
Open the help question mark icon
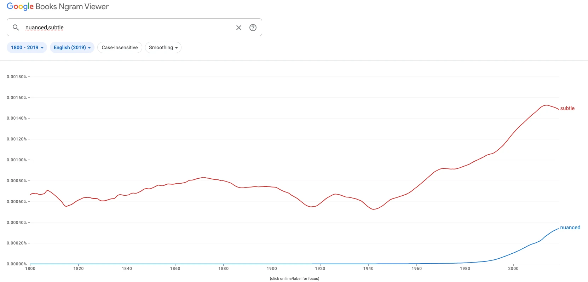tap(253, 28)
